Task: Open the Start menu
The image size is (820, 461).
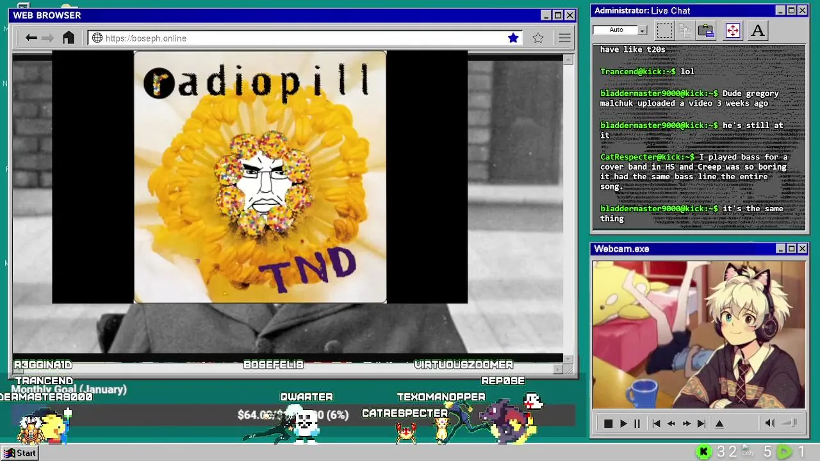Action: 20,453
